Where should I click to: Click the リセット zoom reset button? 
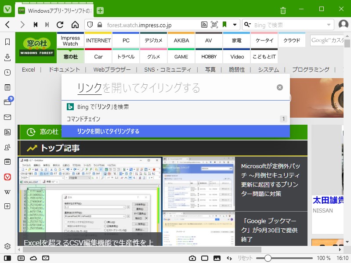[245, 258]
